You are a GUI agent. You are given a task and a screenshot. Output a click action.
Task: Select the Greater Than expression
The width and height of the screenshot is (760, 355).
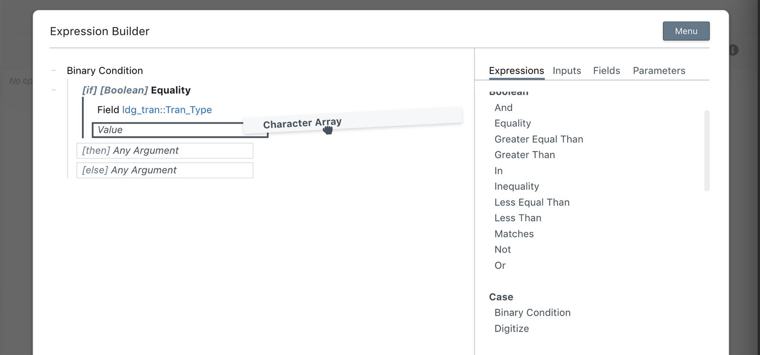pyautogui.click(x=524, y=155)
